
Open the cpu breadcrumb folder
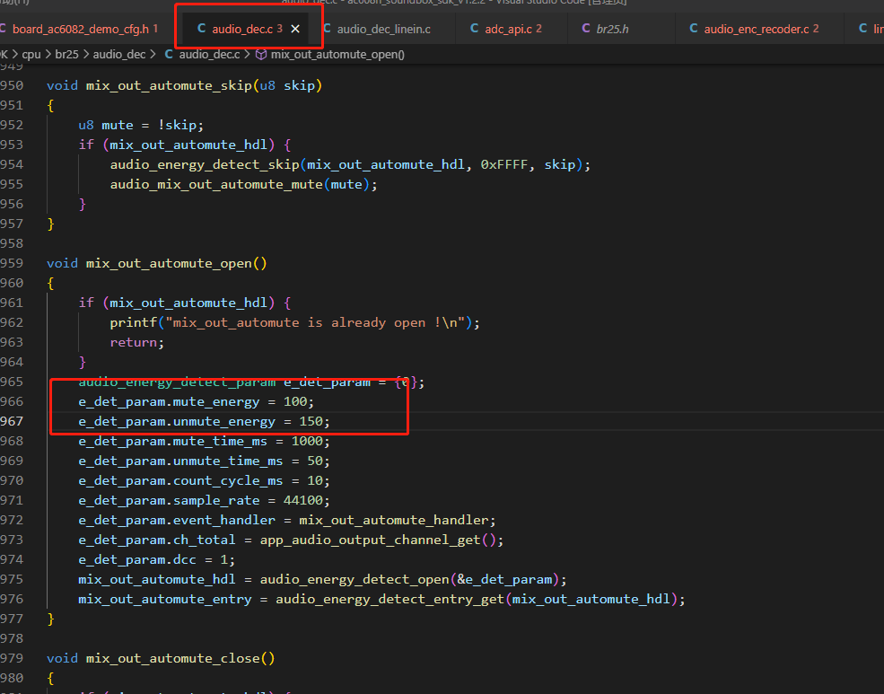point(31,55)
